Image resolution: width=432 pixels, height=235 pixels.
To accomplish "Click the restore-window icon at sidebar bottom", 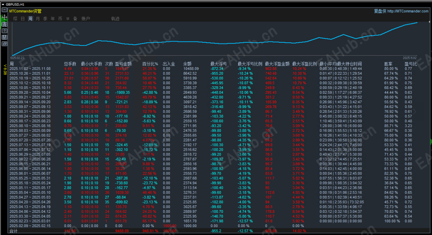I will pyautogui.click(x=4, y=44).
